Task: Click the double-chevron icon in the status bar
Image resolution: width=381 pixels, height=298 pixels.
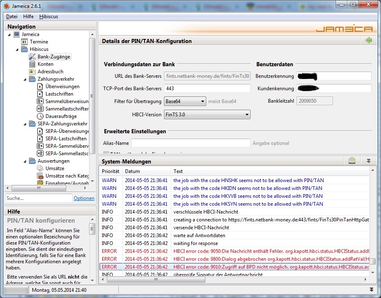Action: point(371,289)
